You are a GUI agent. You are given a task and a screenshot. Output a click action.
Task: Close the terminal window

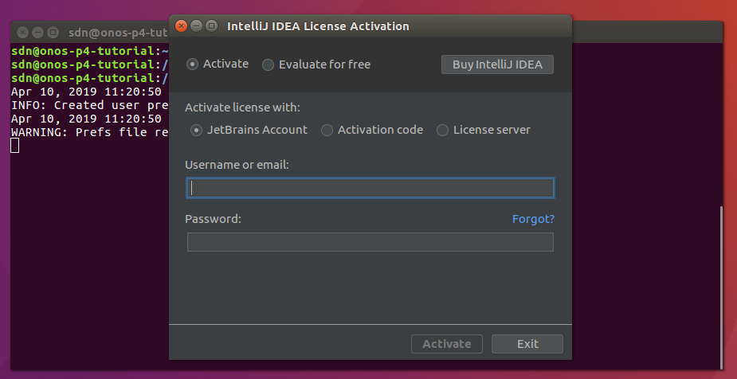click(x=23, y=33)
